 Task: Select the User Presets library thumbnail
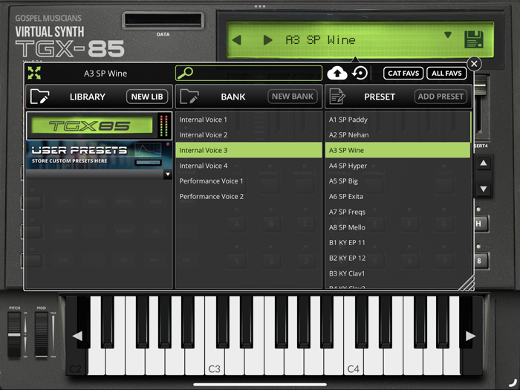coord(99,155)
